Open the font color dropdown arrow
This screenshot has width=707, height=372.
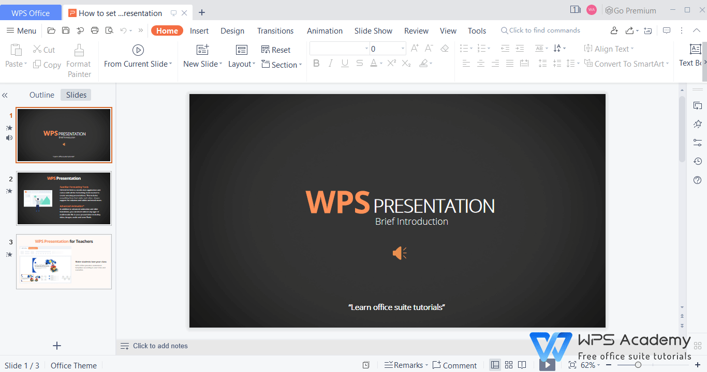[x=381, y=64]
